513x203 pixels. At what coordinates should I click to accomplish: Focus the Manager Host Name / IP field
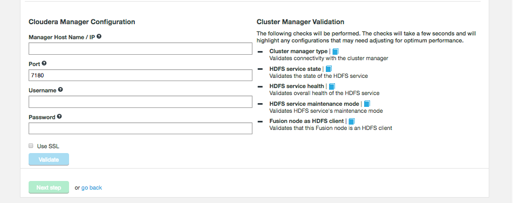pos(140,48)
